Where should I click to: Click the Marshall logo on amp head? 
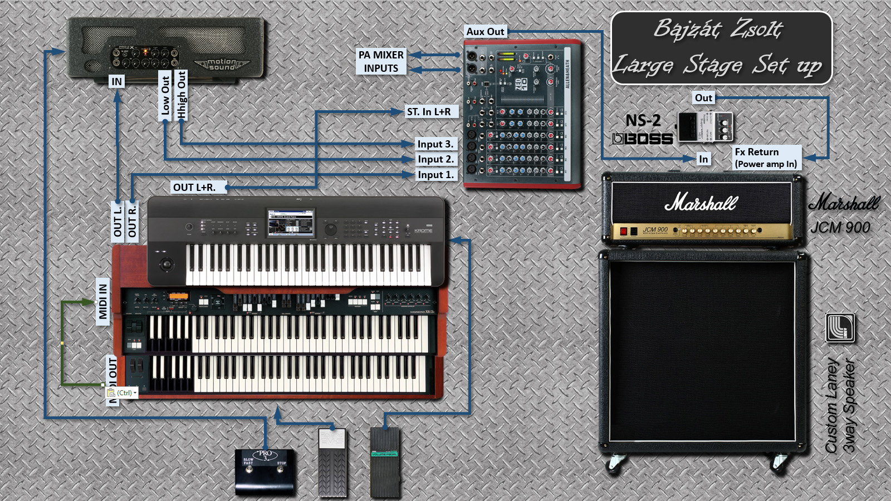click(x=701, y=202)
